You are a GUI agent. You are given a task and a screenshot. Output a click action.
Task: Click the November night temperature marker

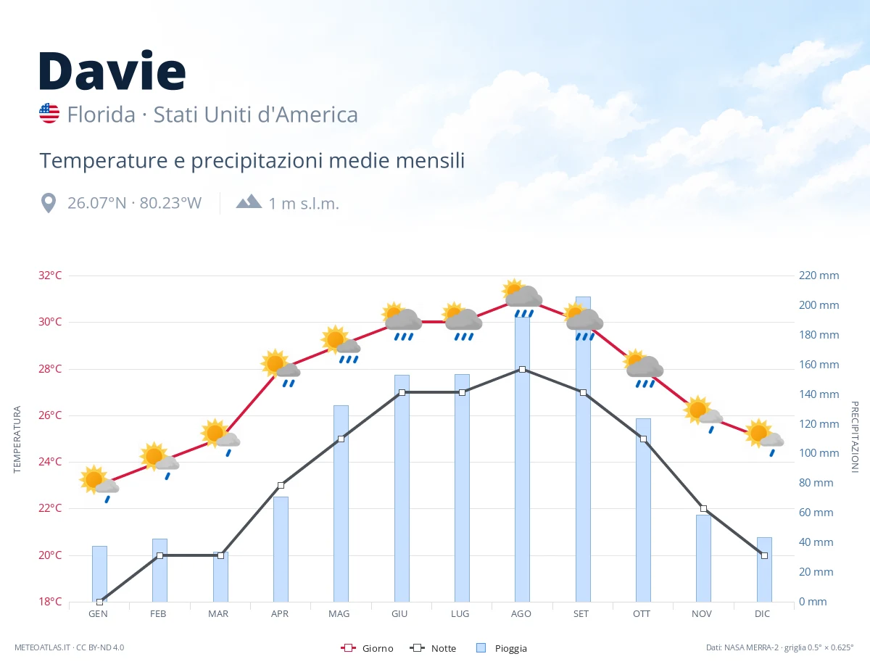pos(703,508)
